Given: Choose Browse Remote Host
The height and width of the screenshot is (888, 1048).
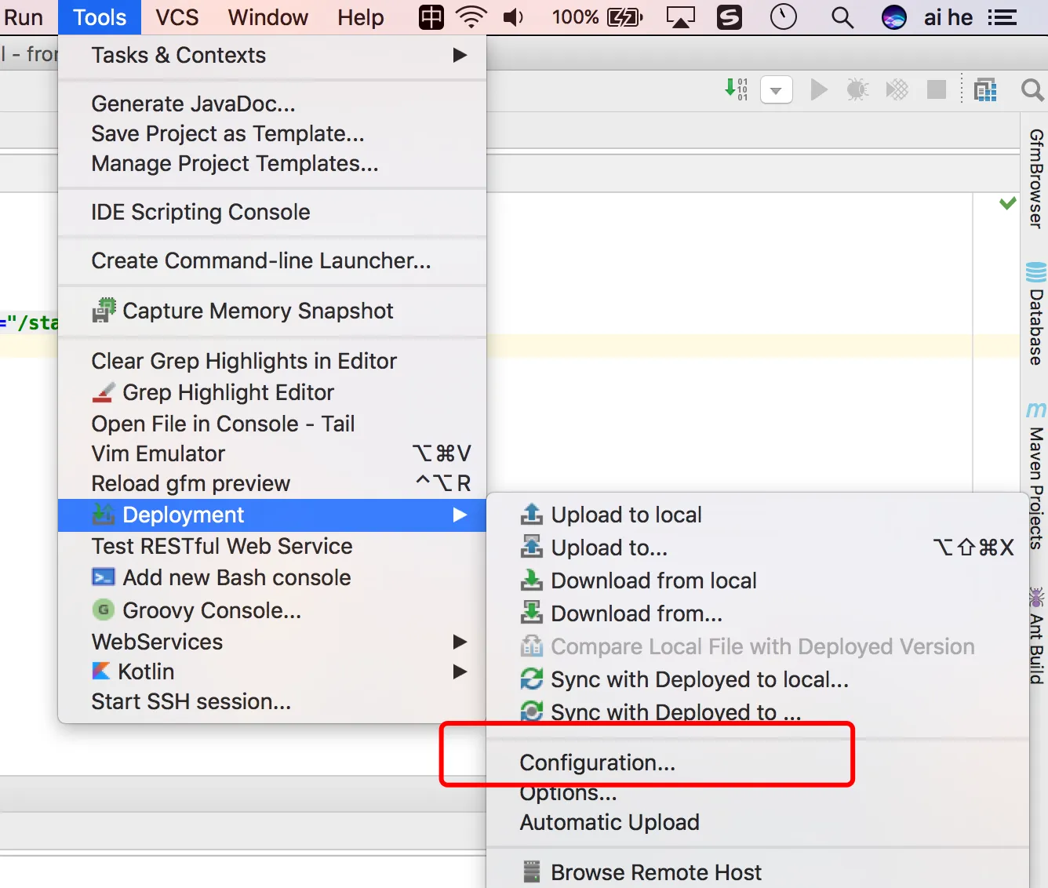Looking at the screenshot, I should coord(655,872).
